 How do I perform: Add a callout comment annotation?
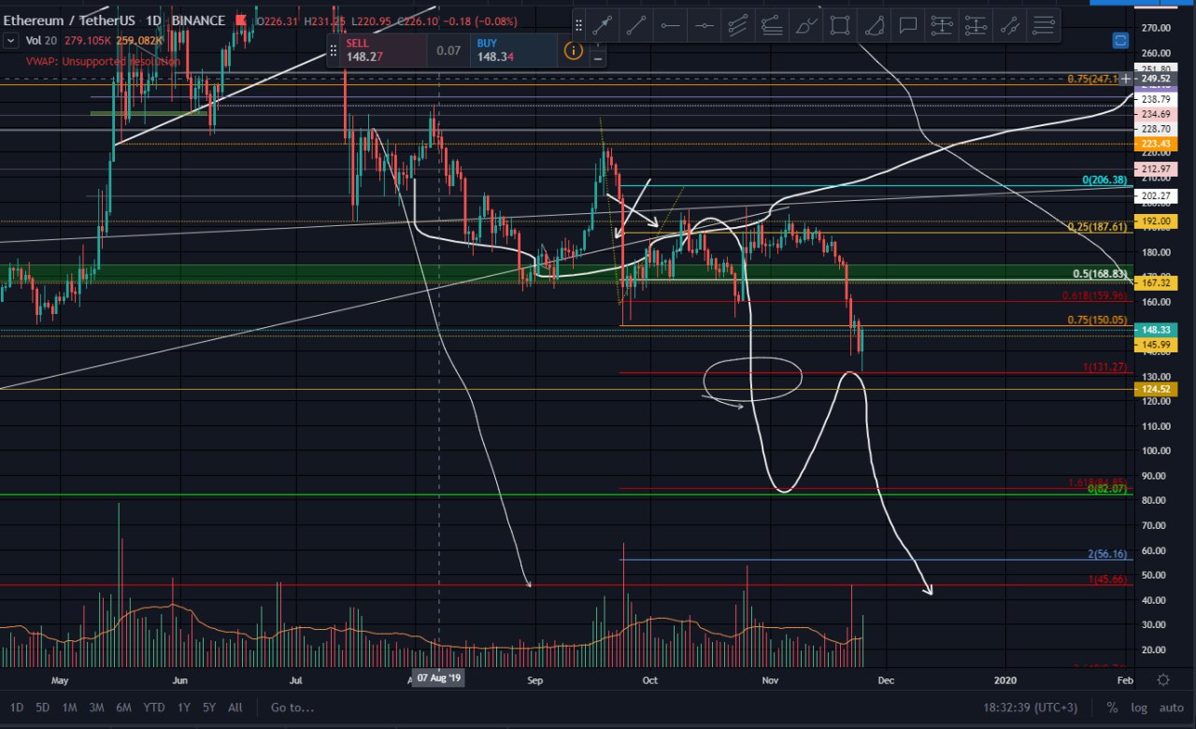pos(907,26)
